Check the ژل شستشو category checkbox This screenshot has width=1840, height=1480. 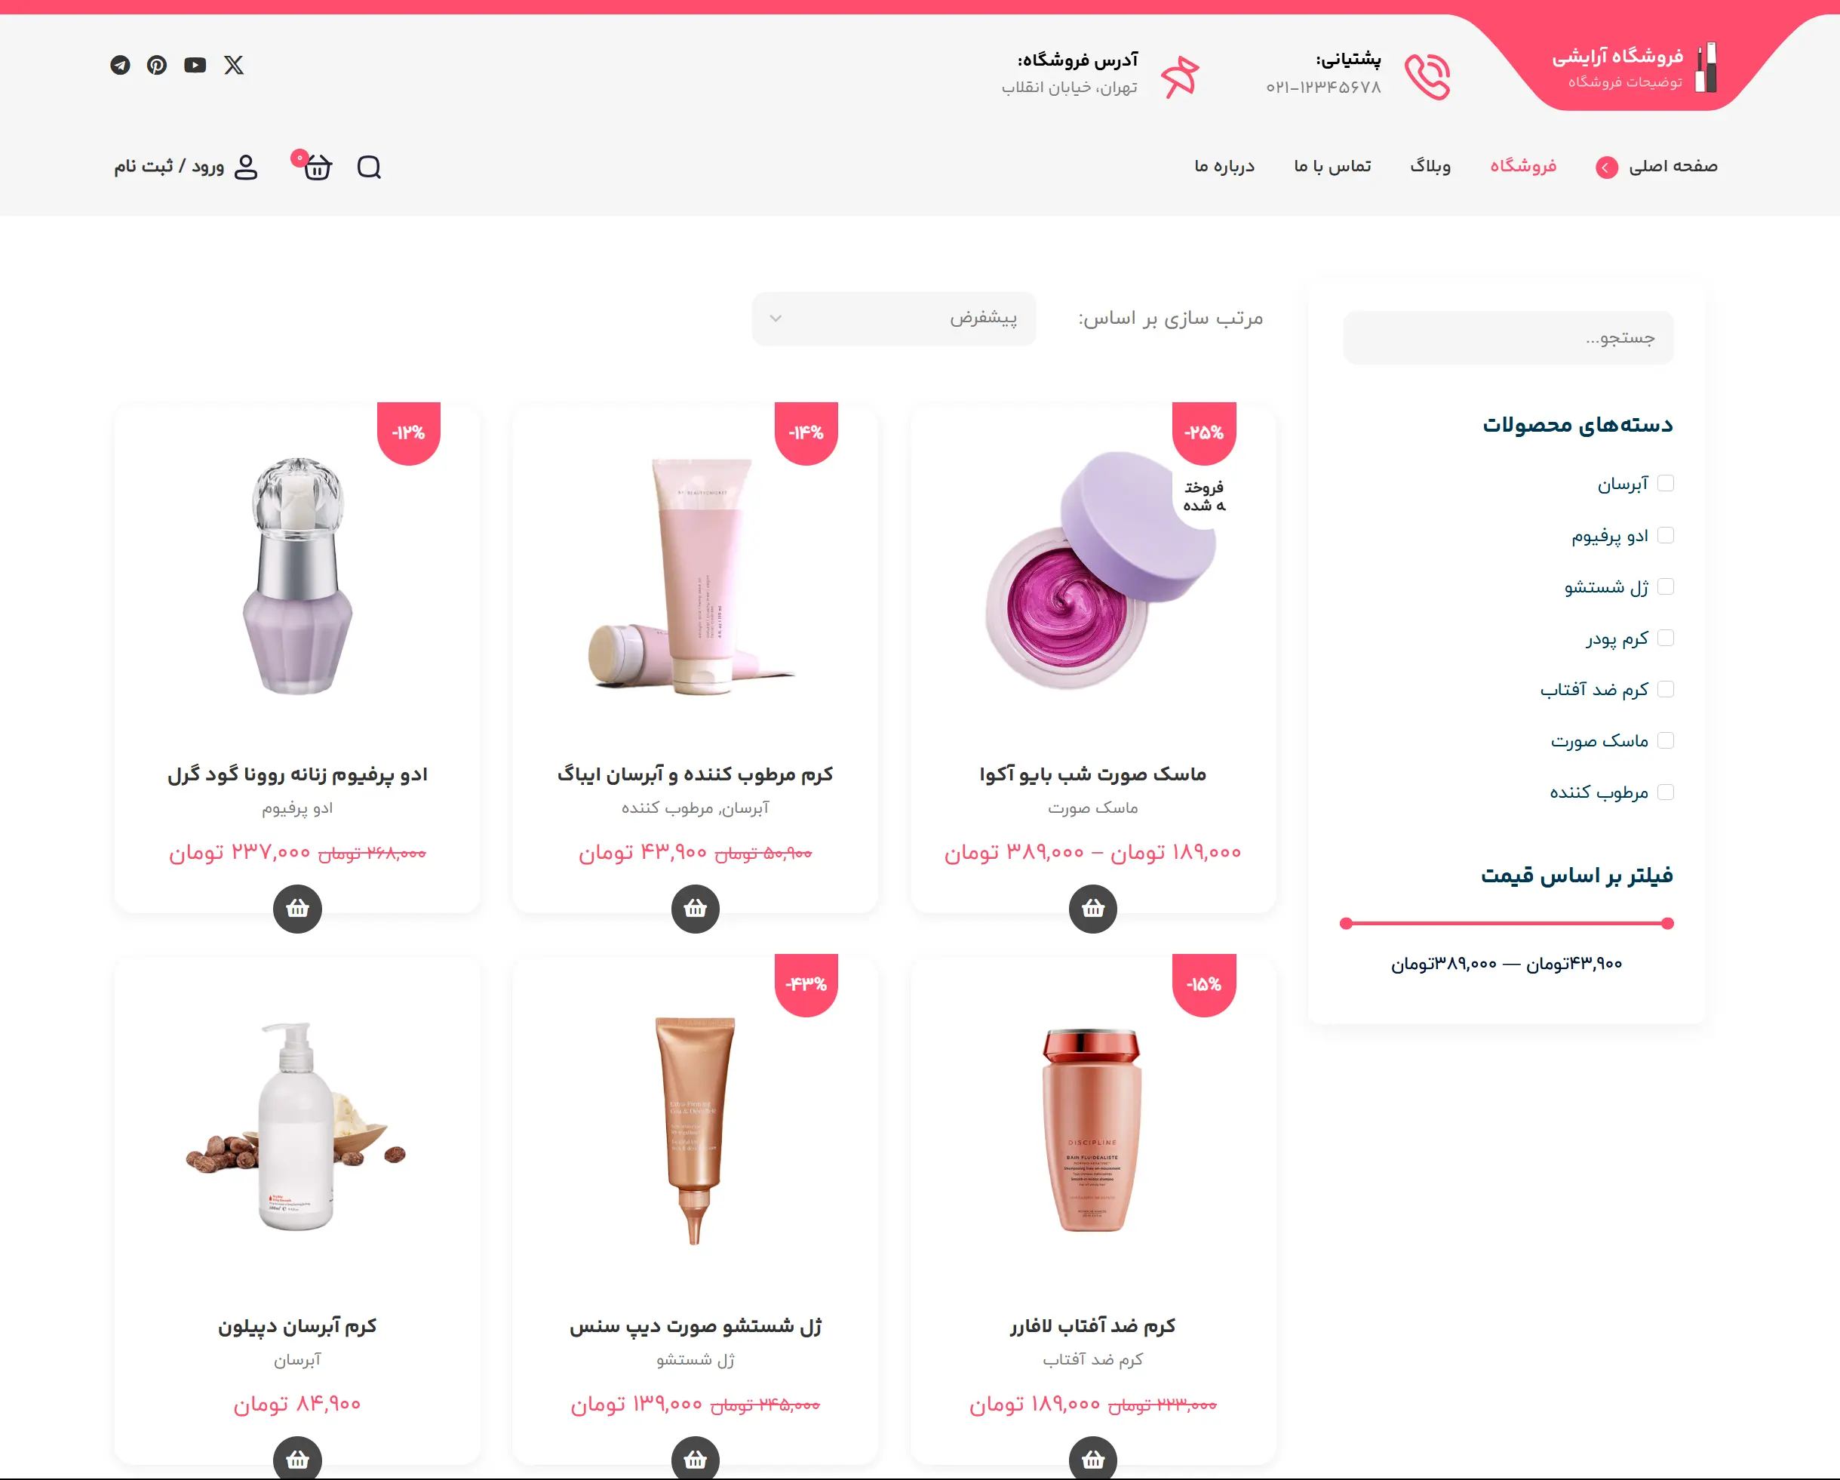tap(1665, 586)
